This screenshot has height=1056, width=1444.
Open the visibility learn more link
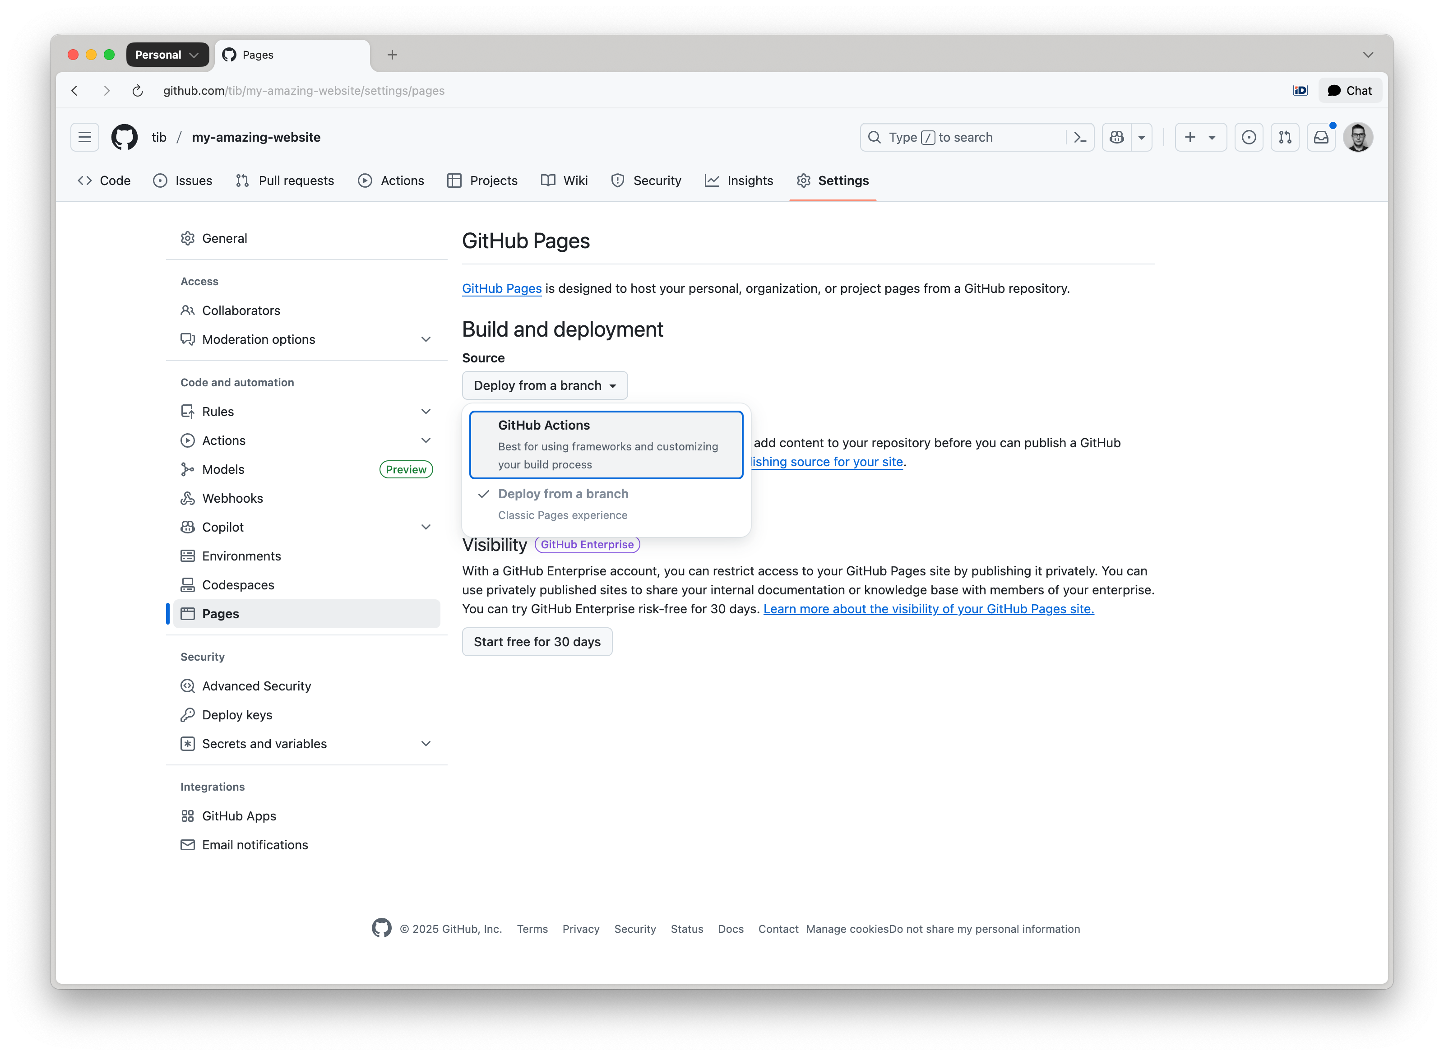tap(928, 609)
